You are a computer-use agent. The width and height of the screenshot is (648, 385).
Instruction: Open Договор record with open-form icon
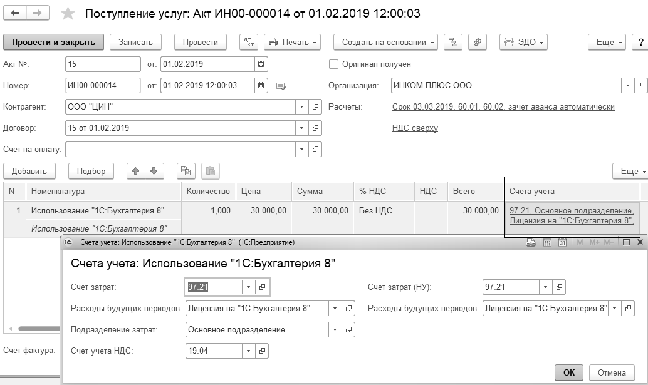315,128
